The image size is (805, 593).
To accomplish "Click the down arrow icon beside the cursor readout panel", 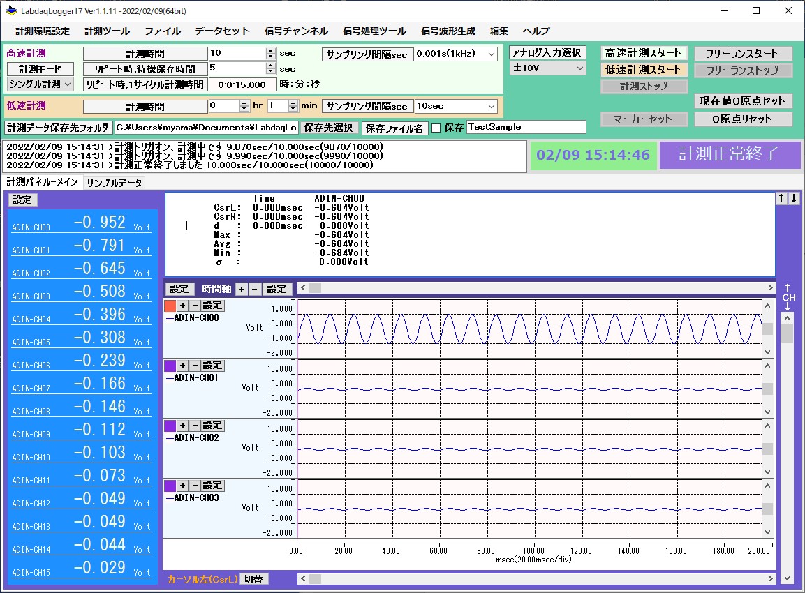I will (x=794, y=198).
